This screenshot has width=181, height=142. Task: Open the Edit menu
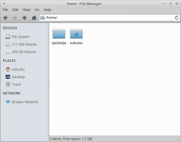(15, 10)
